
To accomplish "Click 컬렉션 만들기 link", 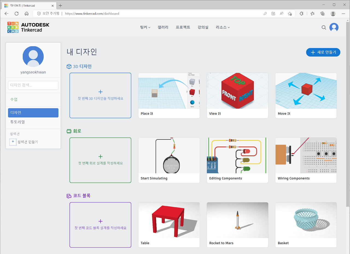I will tap(28, 142).
